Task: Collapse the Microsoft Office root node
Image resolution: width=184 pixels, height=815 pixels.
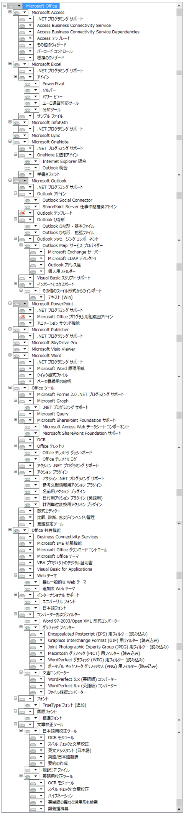Action: point(5,6)
